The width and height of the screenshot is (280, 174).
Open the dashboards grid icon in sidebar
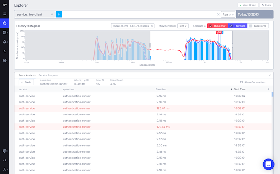pos(4,32)
